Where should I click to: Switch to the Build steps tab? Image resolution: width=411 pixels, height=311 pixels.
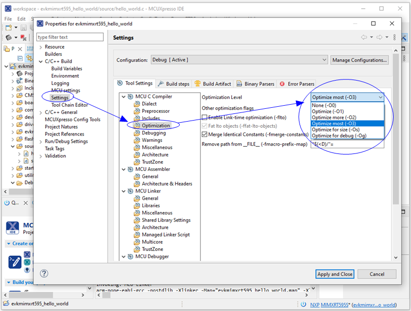tap(174, 84)
